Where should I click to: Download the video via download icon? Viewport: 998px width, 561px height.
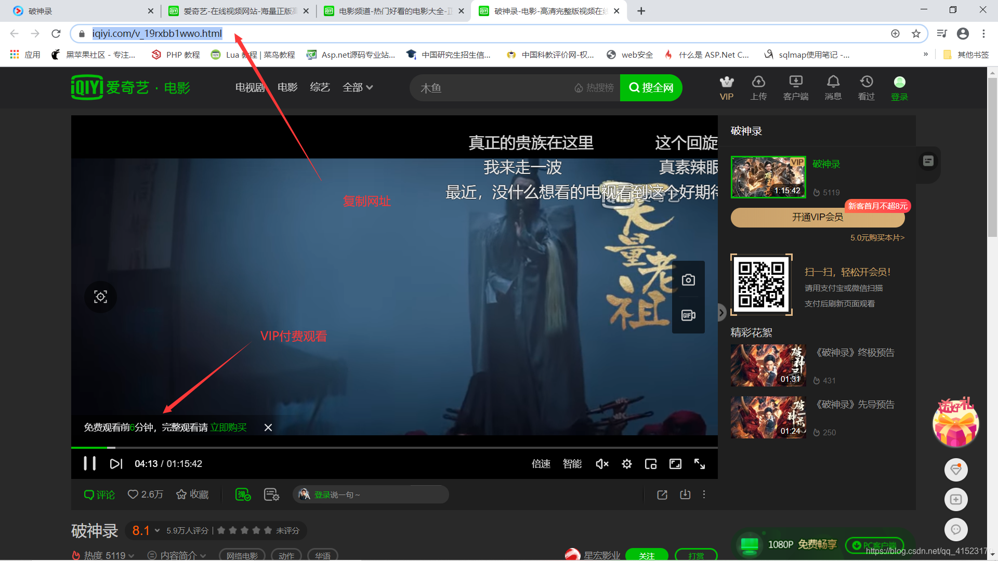pyautogui.click(x=685, y=495)
